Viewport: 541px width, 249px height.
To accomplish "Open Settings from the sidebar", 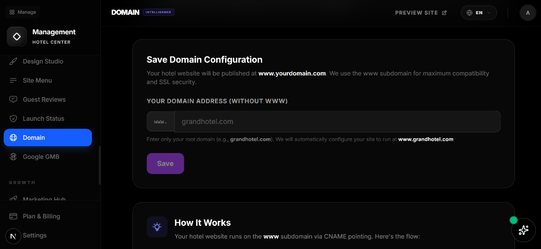I will (x=34, y=235).
